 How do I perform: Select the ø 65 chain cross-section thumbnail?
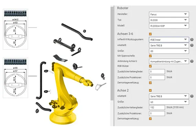pyautogui.click(x=15, y=78)
